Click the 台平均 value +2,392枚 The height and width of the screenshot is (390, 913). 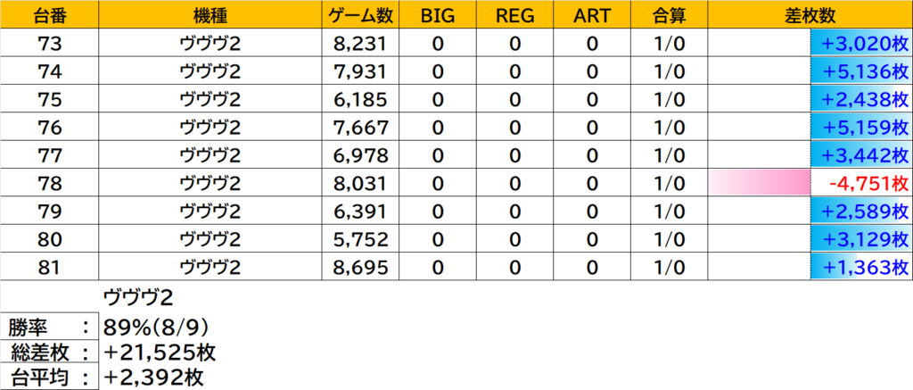click(153, 378)
